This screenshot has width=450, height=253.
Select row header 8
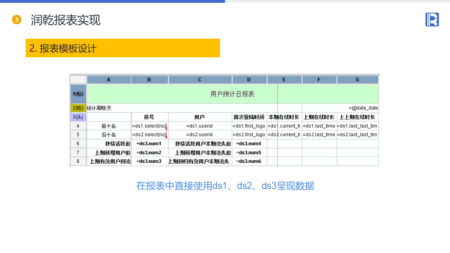tap(78, 161)
